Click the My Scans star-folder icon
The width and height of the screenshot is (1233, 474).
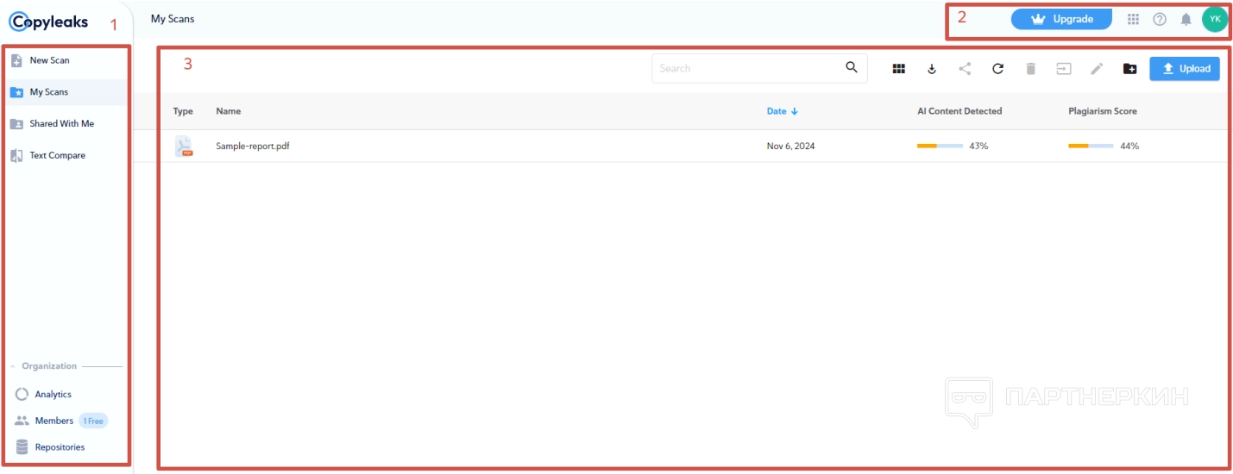(x=16, y=92)
